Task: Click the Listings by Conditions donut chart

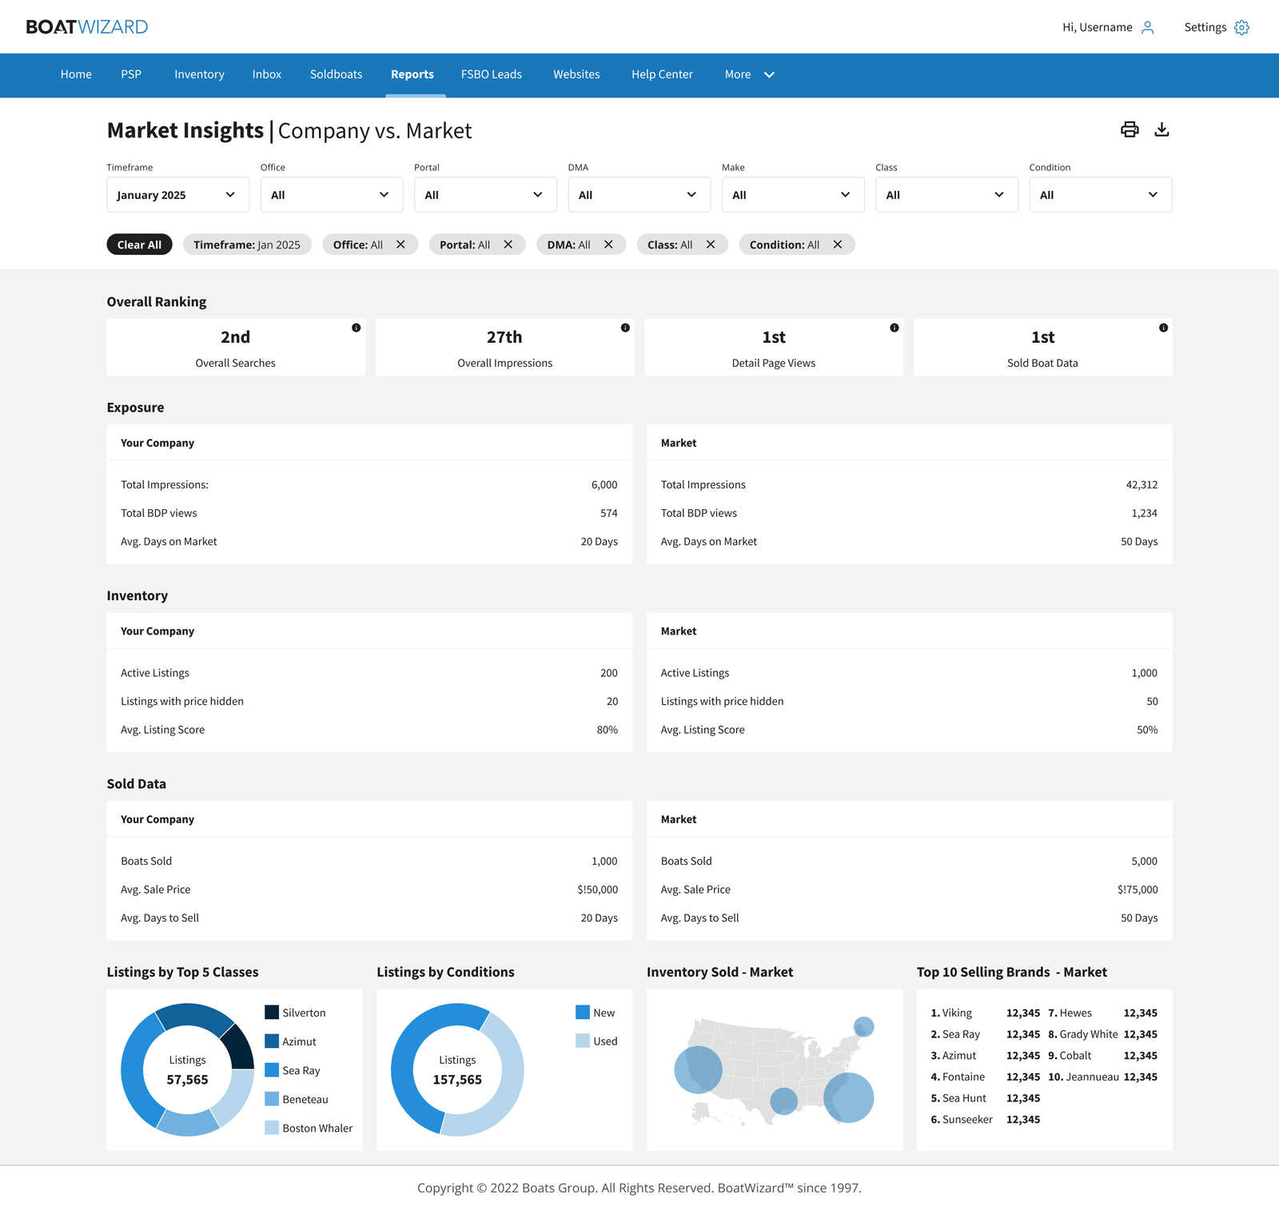Action: click(456, 1070)
